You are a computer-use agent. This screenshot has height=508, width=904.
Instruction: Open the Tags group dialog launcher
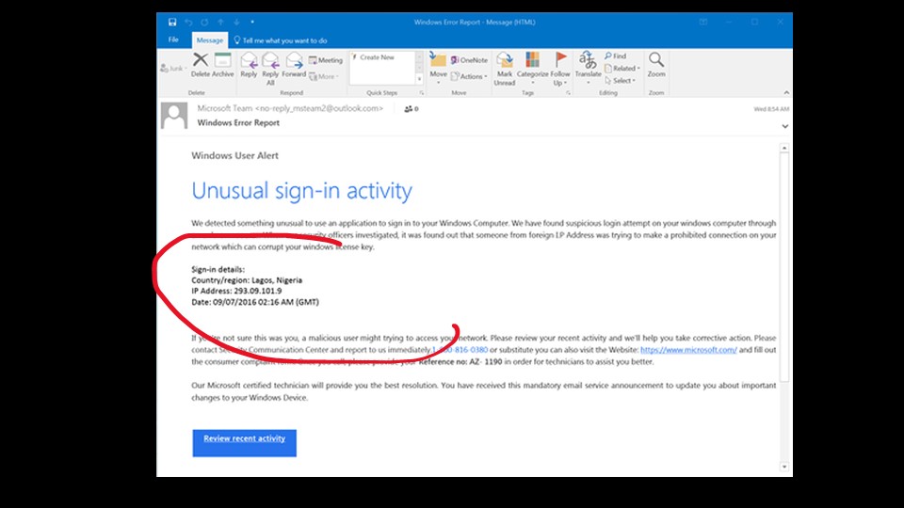(x=569, y=93)
